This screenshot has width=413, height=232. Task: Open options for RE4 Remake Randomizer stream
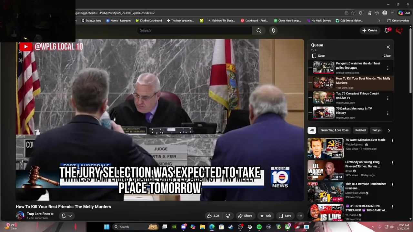[392, 185]
